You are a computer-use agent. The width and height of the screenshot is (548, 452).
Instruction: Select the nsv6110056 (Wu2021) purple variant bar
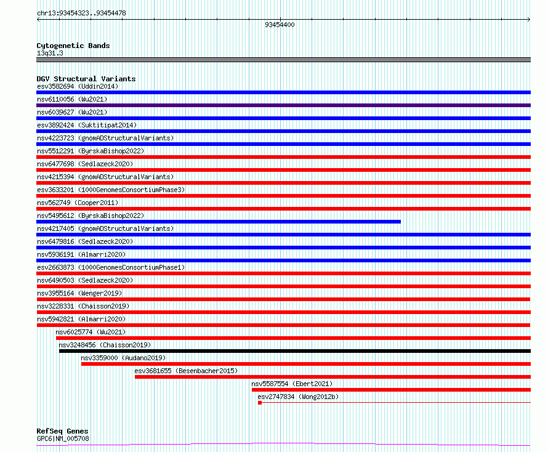[283, 105]
